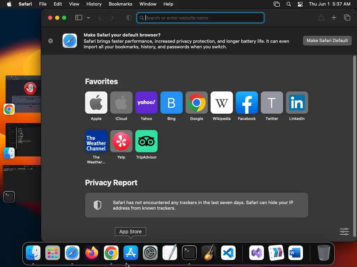Open the Yelp favorite
Image resolution: width=357 pixels, height=267 pixels.
pos(121,141)
